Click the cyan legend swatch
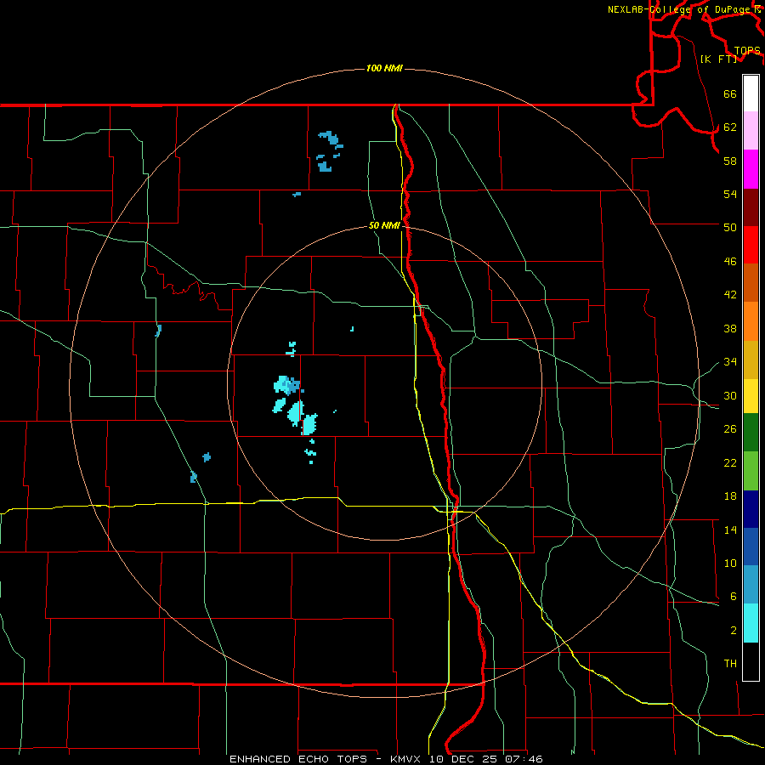 click(x=751, y=623)
